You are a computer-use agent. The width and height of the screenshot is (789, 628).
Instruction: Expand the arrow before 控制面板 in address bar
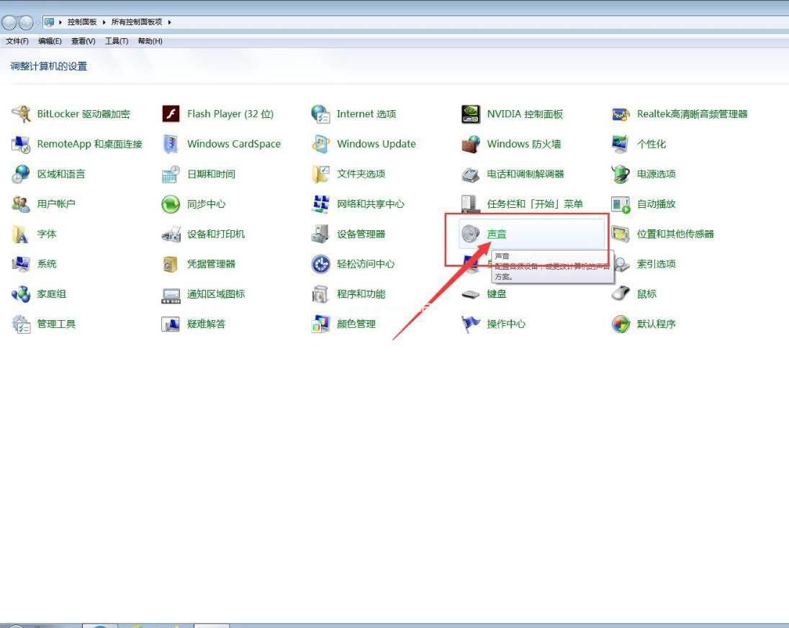point(60,22)
